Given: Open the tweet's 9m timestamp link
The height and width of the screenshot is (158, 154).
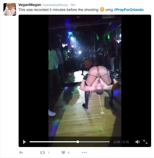Looking at the screenshot, I should click(73, 5).
